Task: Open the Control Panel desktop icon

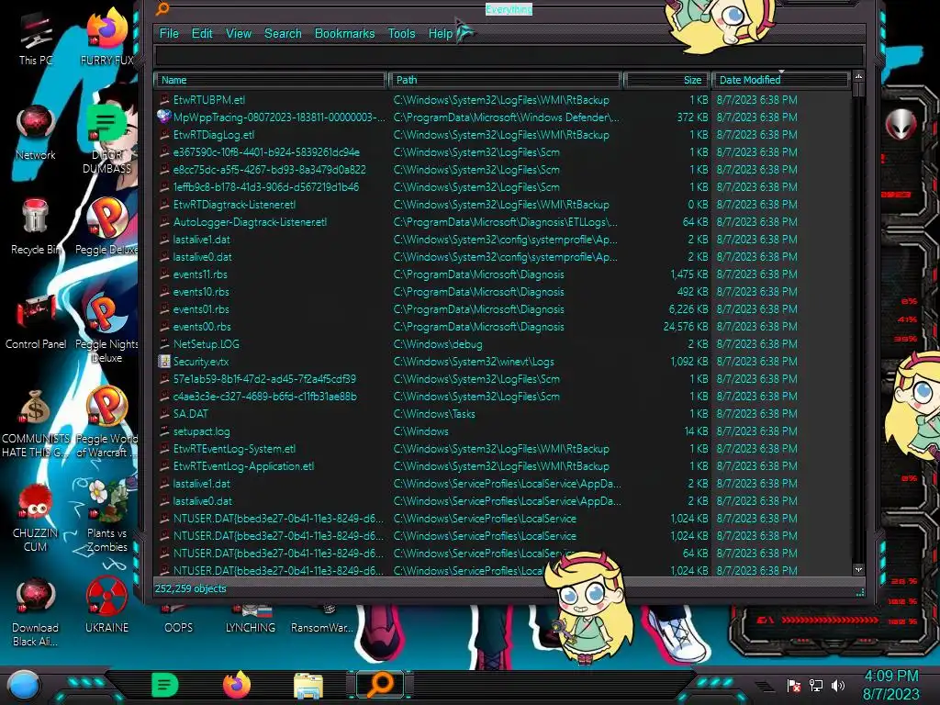Action: coord(36,322)
